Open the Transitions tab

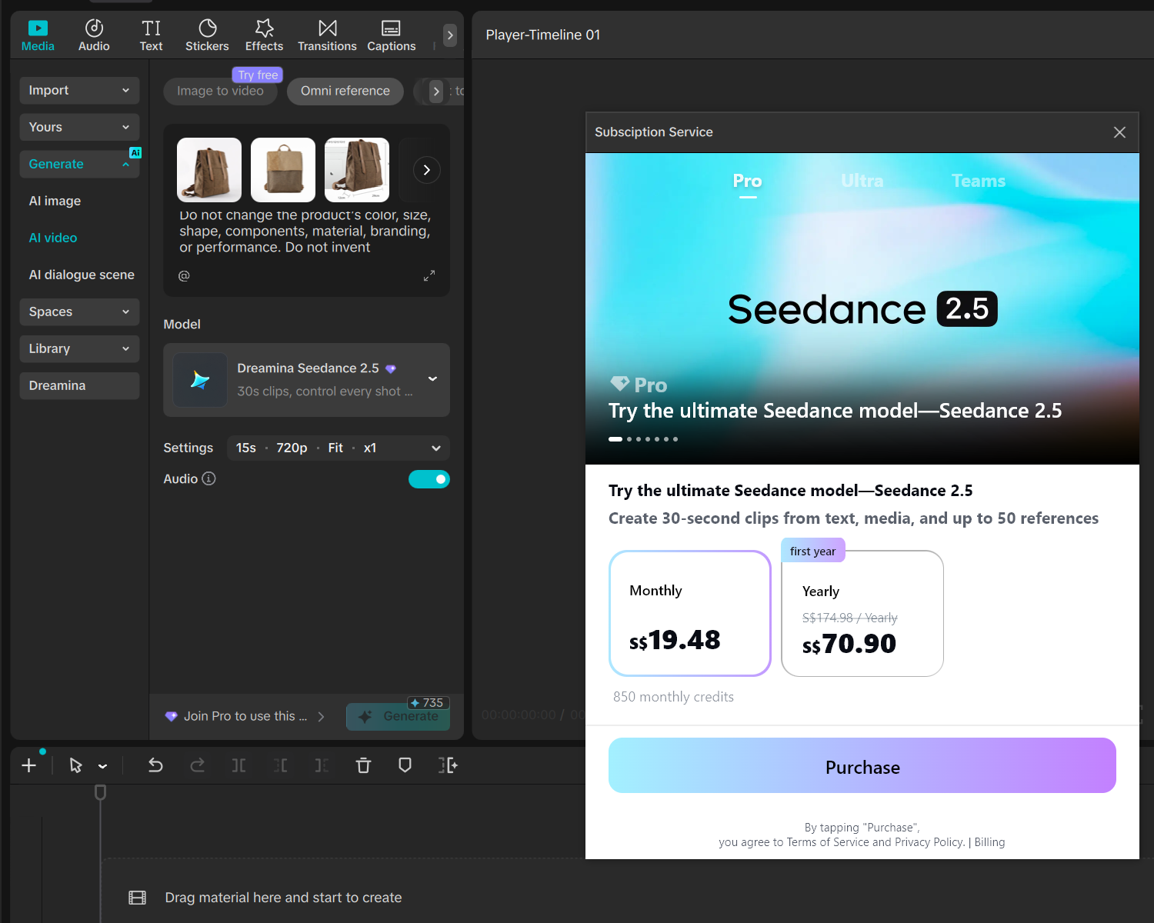coord(327,35)
